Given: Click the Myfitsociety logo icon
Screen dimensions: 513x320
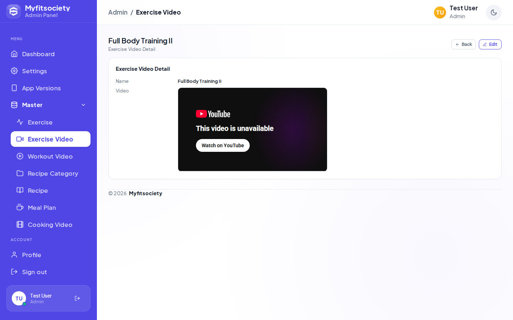Looking at the screenshot, I should click(x=14, y=11).
